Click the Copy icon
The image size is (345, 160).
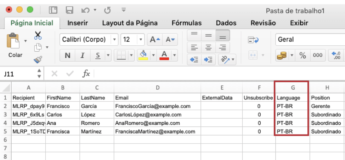38,47
